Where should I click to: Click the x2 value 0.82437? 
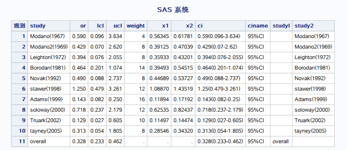(x=183, y=110)
